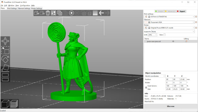Image resolution: width=198 pixels, height=112 pixels.
Task: Open the Filament preset dropdown
Action: point(169,22)
